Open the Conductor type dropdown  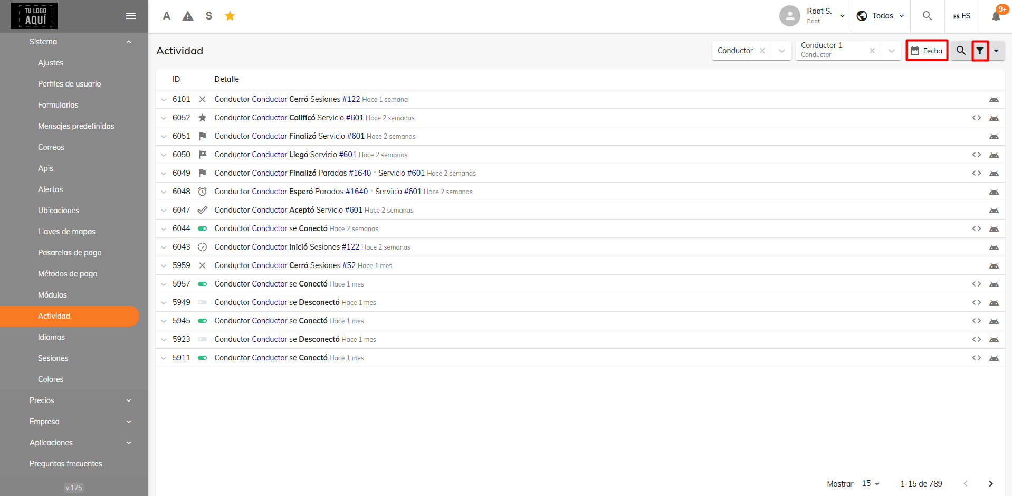coord(782,51)
